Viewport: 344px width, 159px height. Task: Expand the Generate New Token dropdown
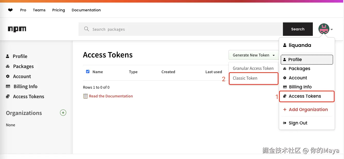[x=254, y=55]
